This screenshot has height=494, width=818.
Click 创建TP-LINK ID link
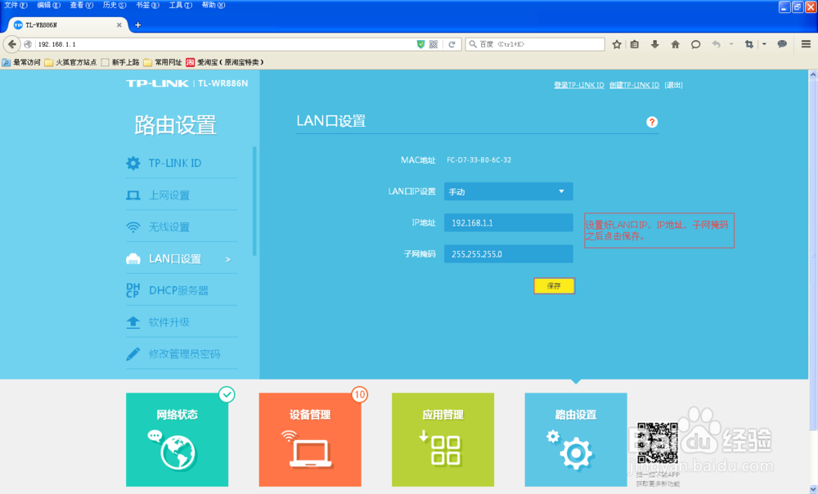click(x=635, y=85)
